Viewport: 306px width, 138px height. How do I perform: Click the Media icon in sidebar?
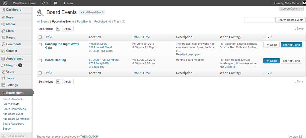(x=3, y=24)
